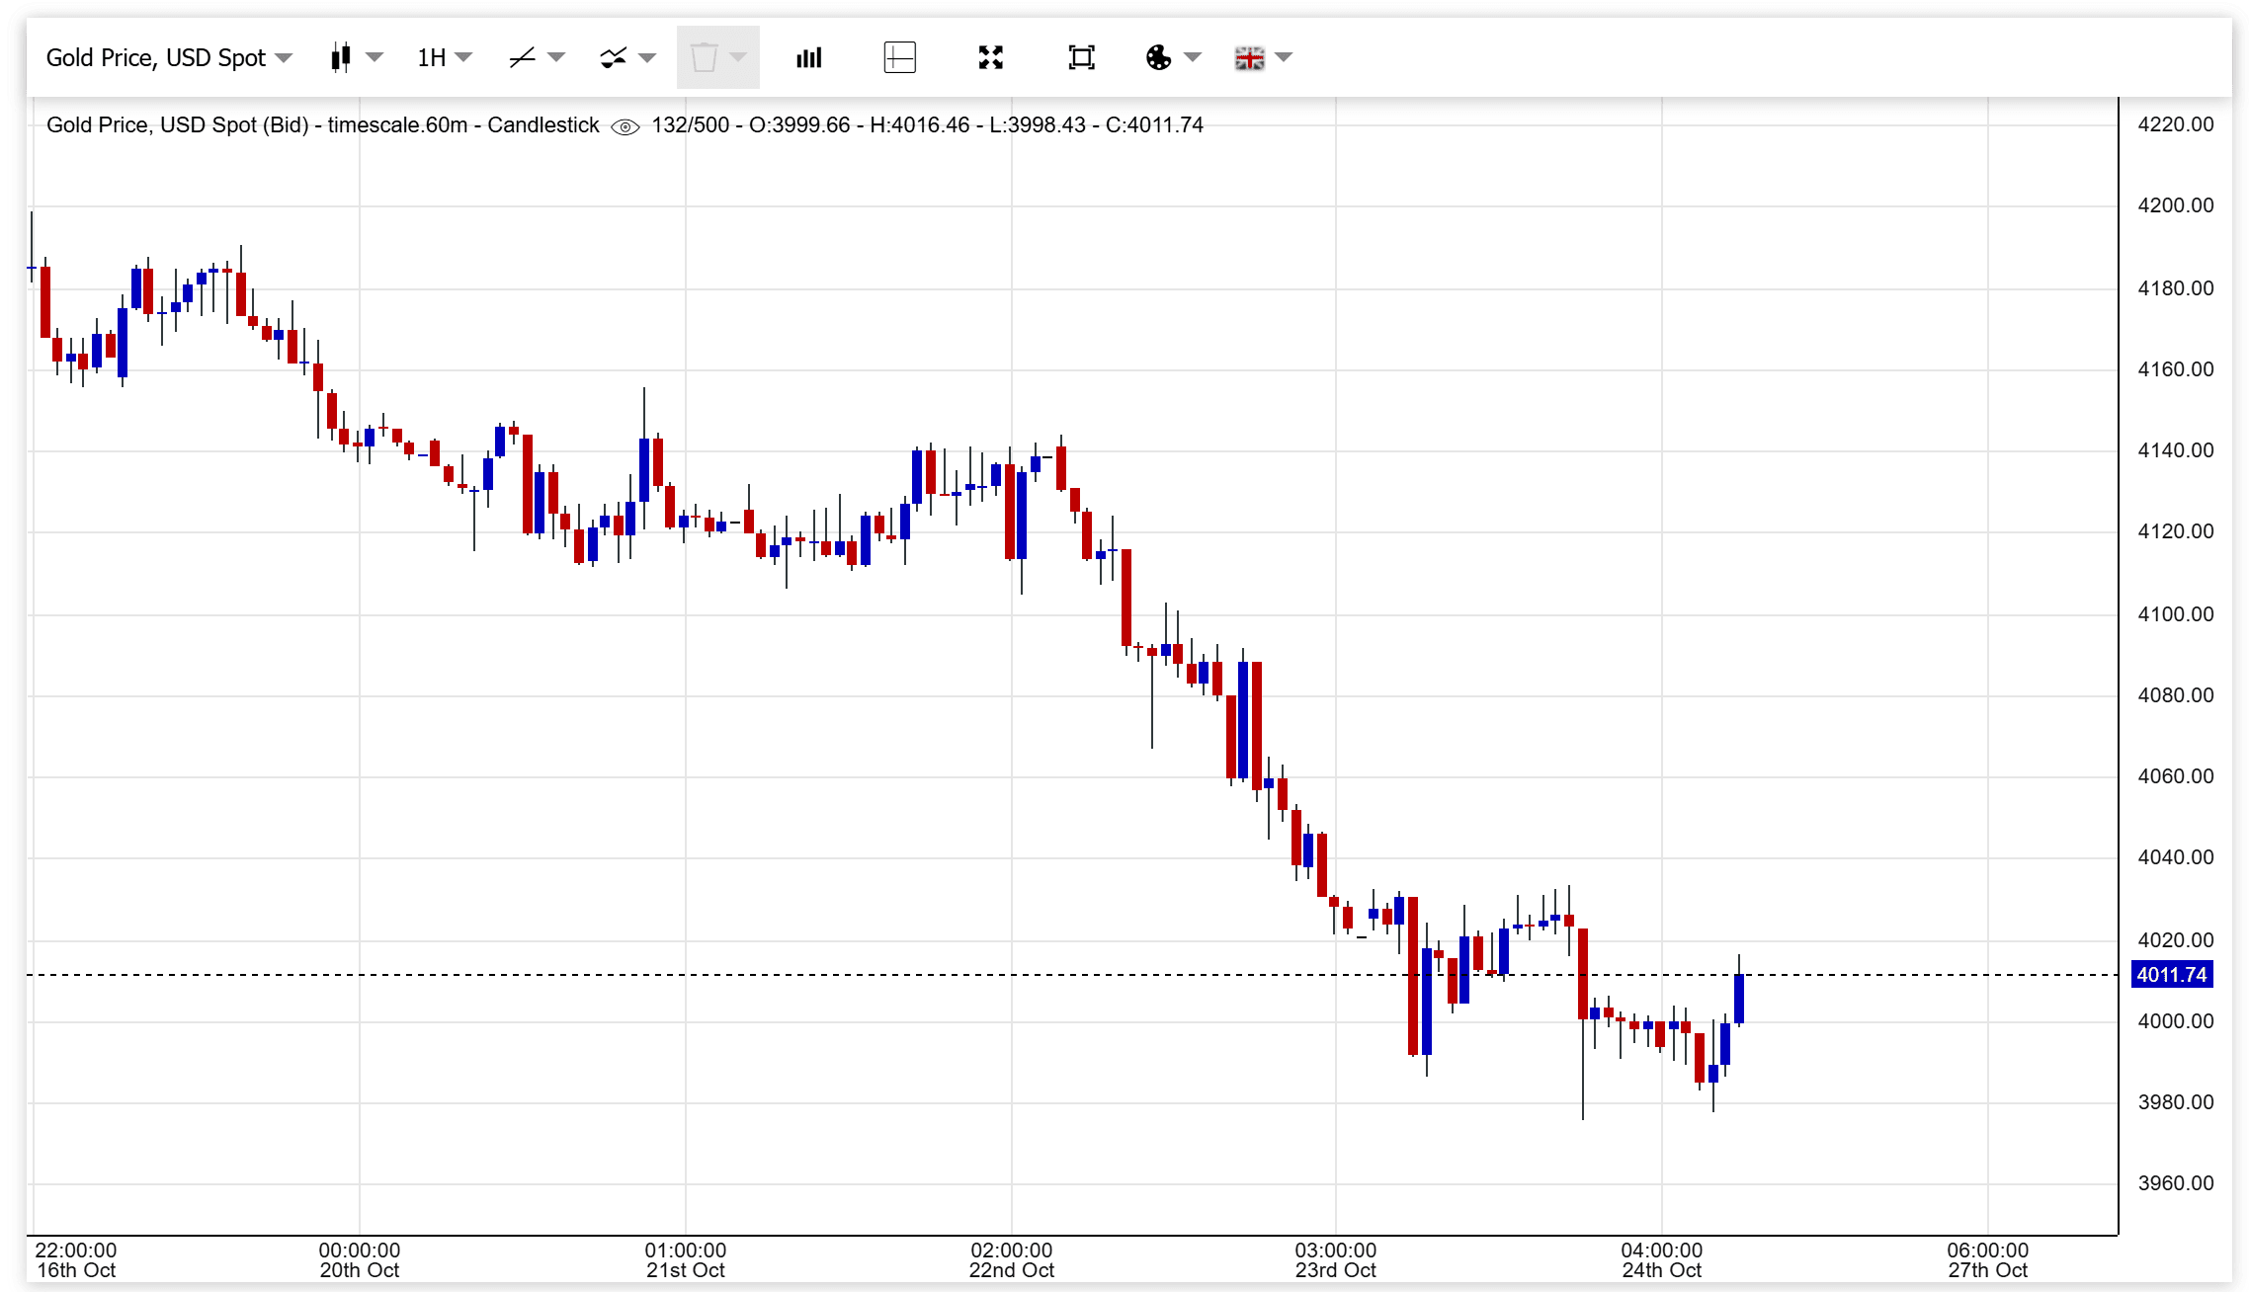
Task: Click the 4220.00 price axis label
Action: [x=2176, y=124]
